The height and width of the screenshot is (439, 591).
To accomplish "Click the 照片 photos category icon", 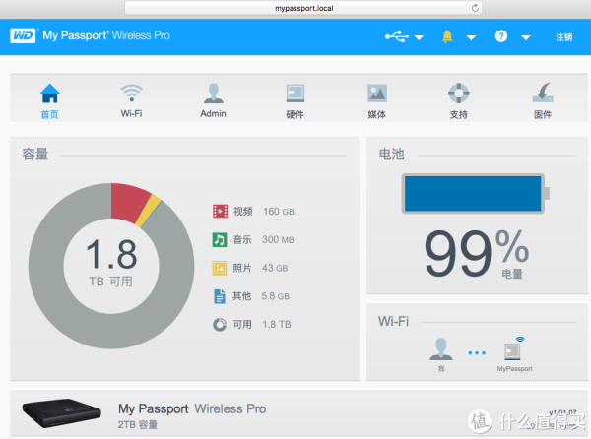I will [x=220, y=268].
